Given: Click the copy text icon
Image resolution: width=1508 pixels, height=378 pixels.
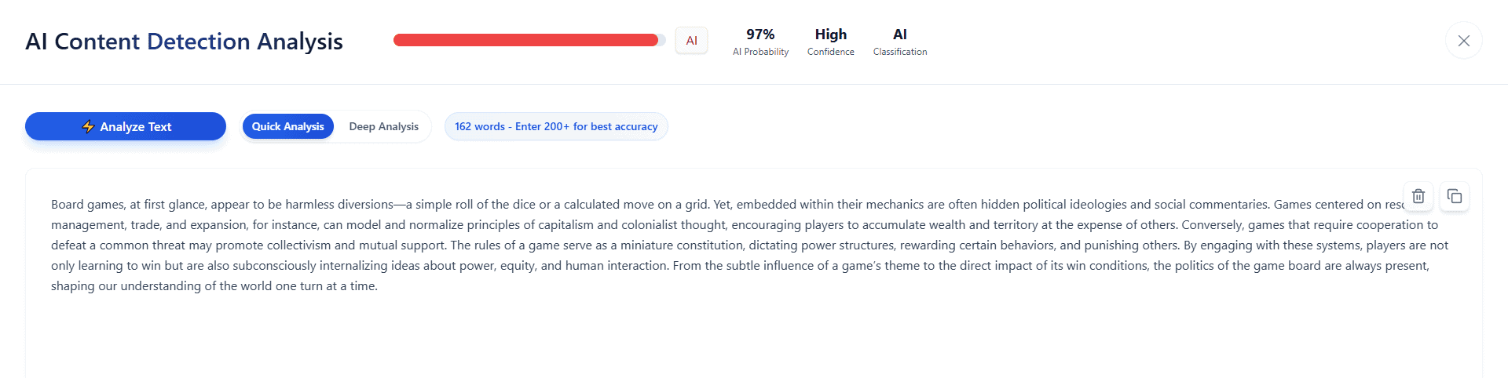Looking at the screenshot, I should click(1454, 196).
